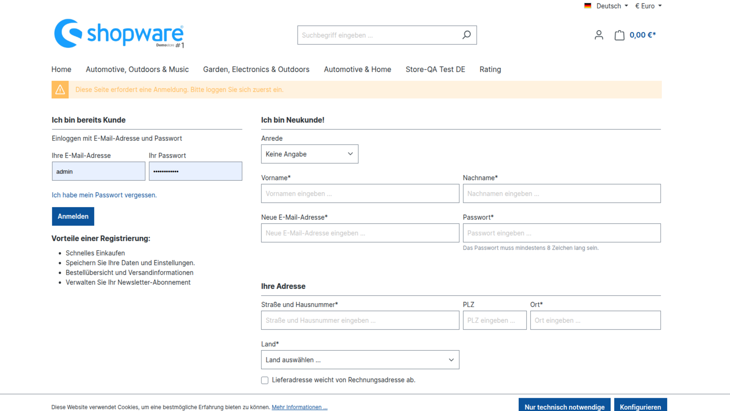
Task: Click 'Lieferadresse weicht von Rechnungsadresse ab.' label
Action: pyautogui.click(x=344, y=380)
